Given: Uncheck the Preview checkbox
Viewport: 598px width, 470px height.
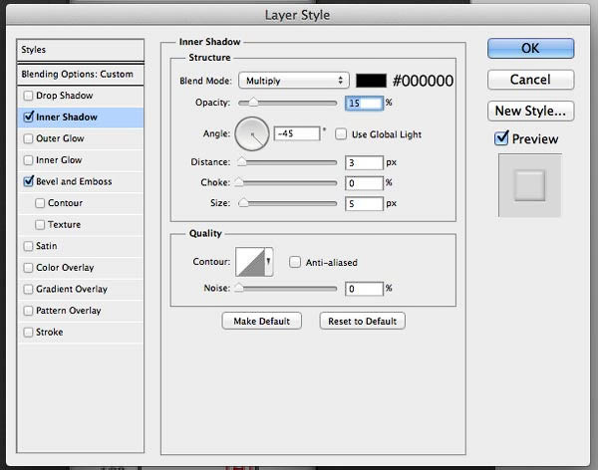Looking at the screenshot, I should (x=501, y=138).
